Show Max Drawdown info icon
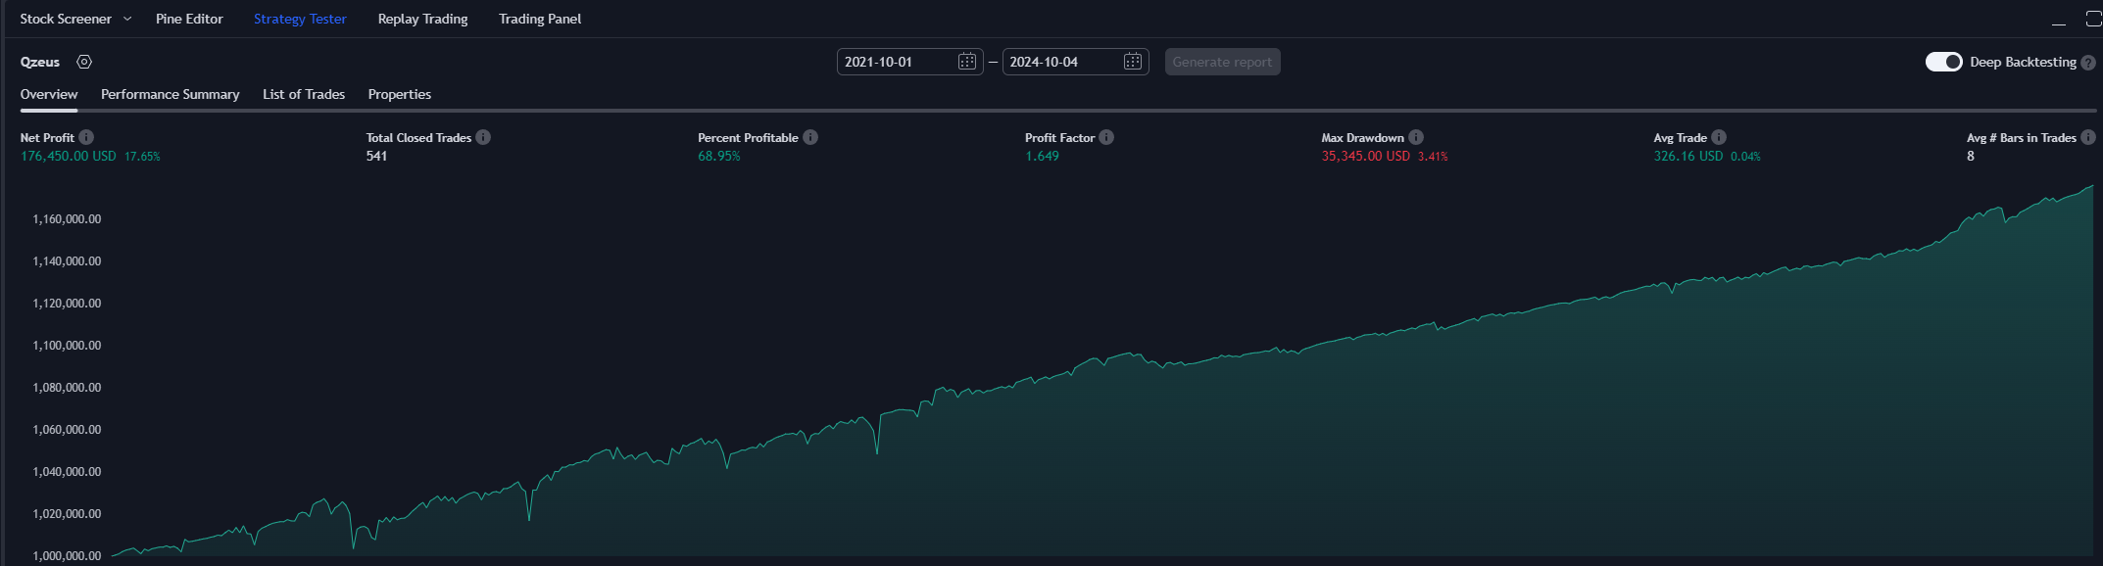 [1416, 137]
